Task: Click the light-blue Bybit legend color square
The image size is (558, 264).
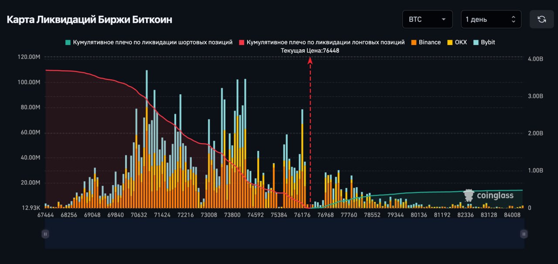Action: [476, 42]
